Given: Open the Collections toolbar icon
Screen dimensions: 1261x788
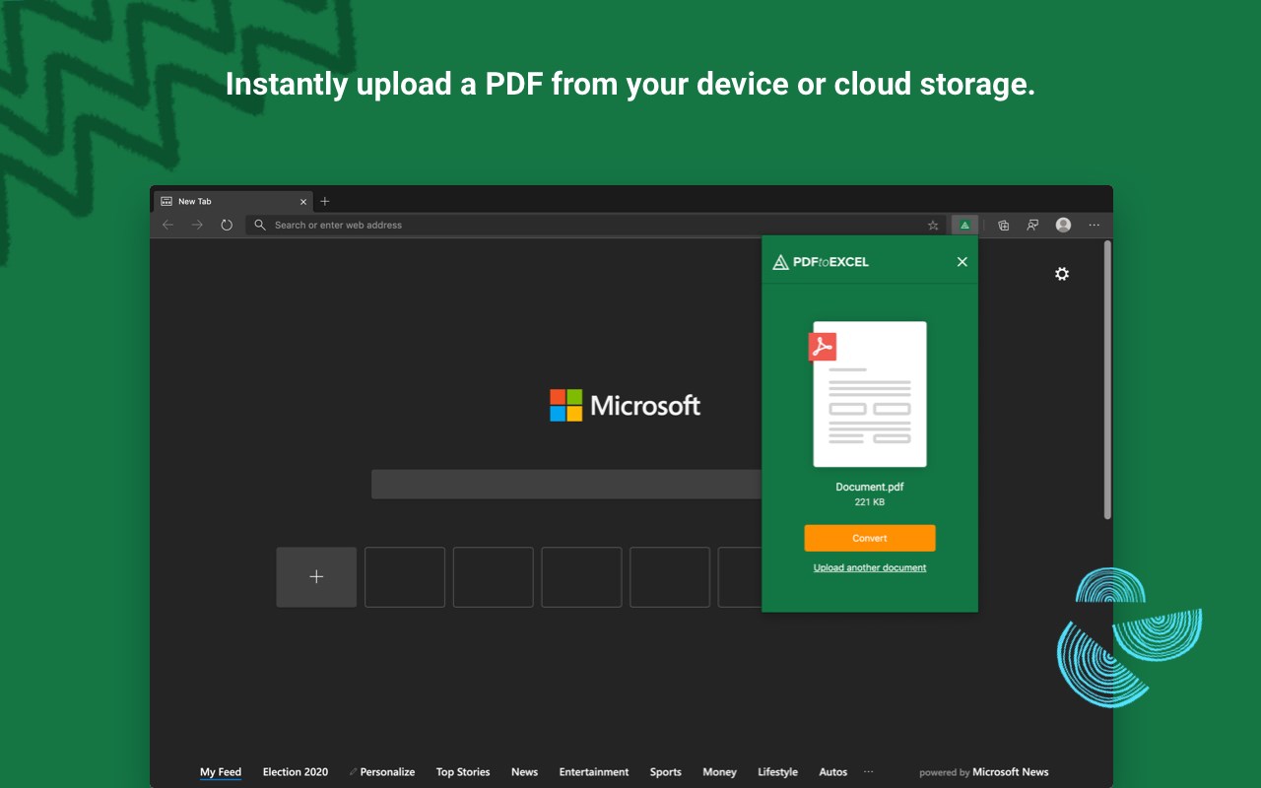Looking at the screenshot, I should (1003, 226).
